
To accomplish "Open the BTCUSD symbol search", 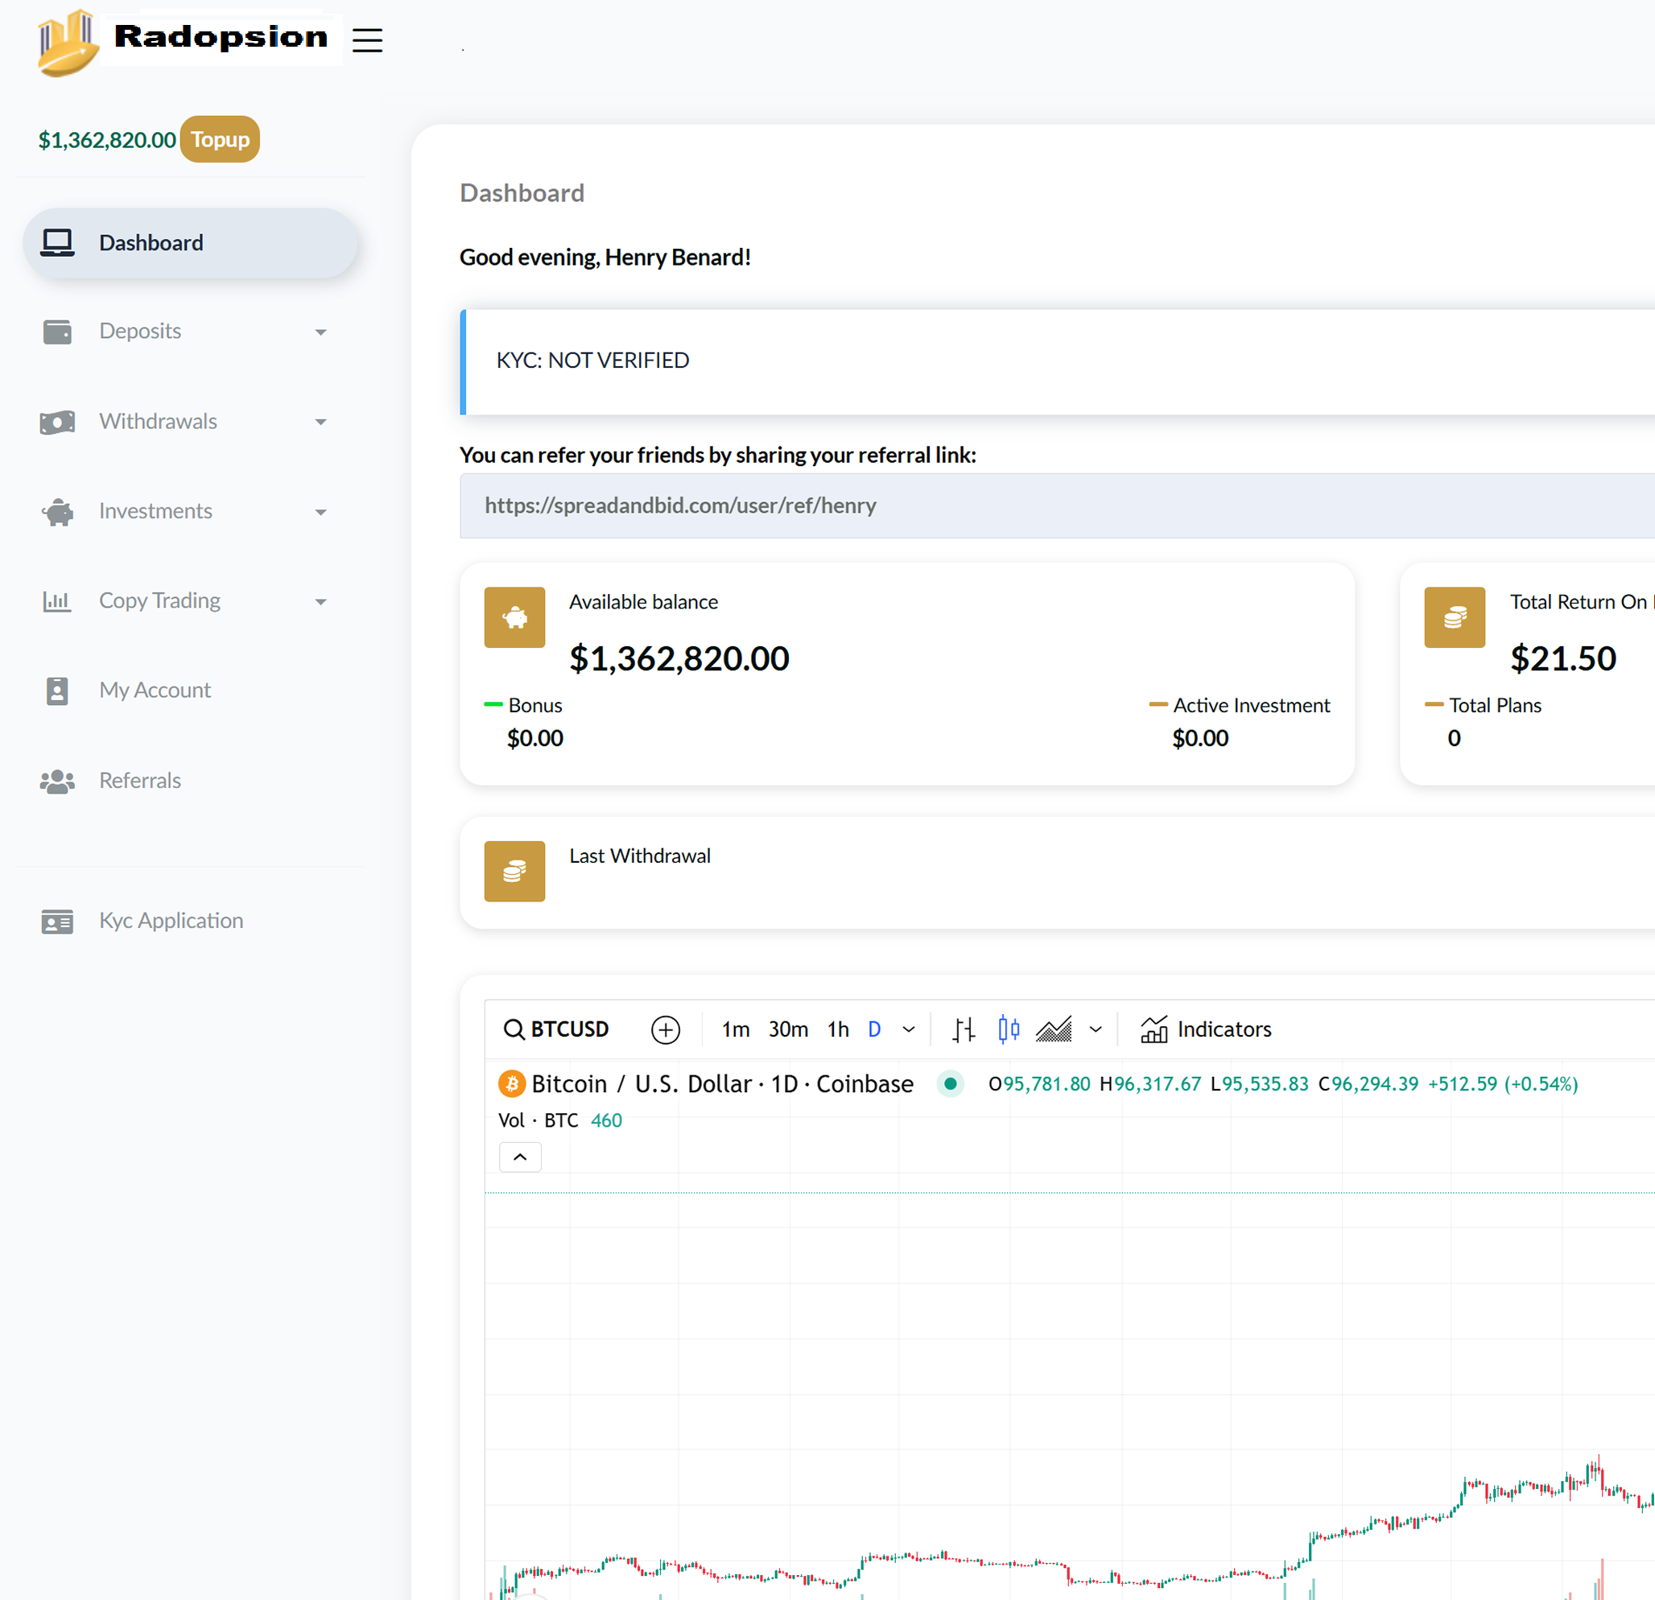I will click(556, 1029).
